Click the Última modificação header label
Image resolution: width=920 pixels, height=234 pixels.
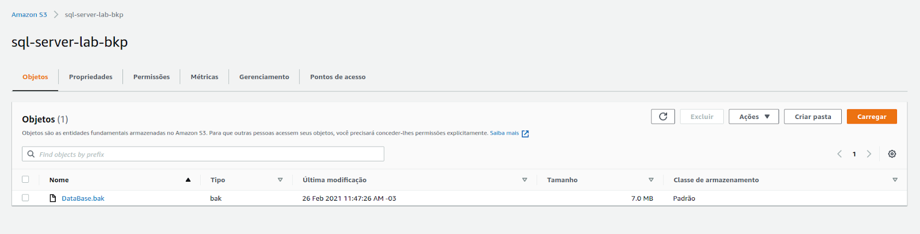pos(335,180)
